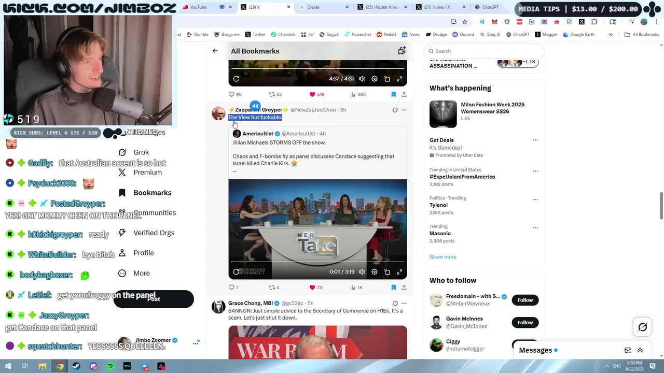Click Grok icon on Zappa Groyper post

[395, 110]
